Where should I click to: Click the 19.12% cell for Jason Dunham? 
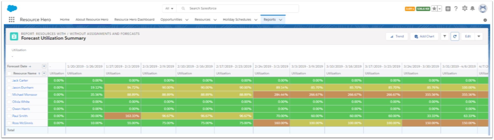click(x=85, y=88)
